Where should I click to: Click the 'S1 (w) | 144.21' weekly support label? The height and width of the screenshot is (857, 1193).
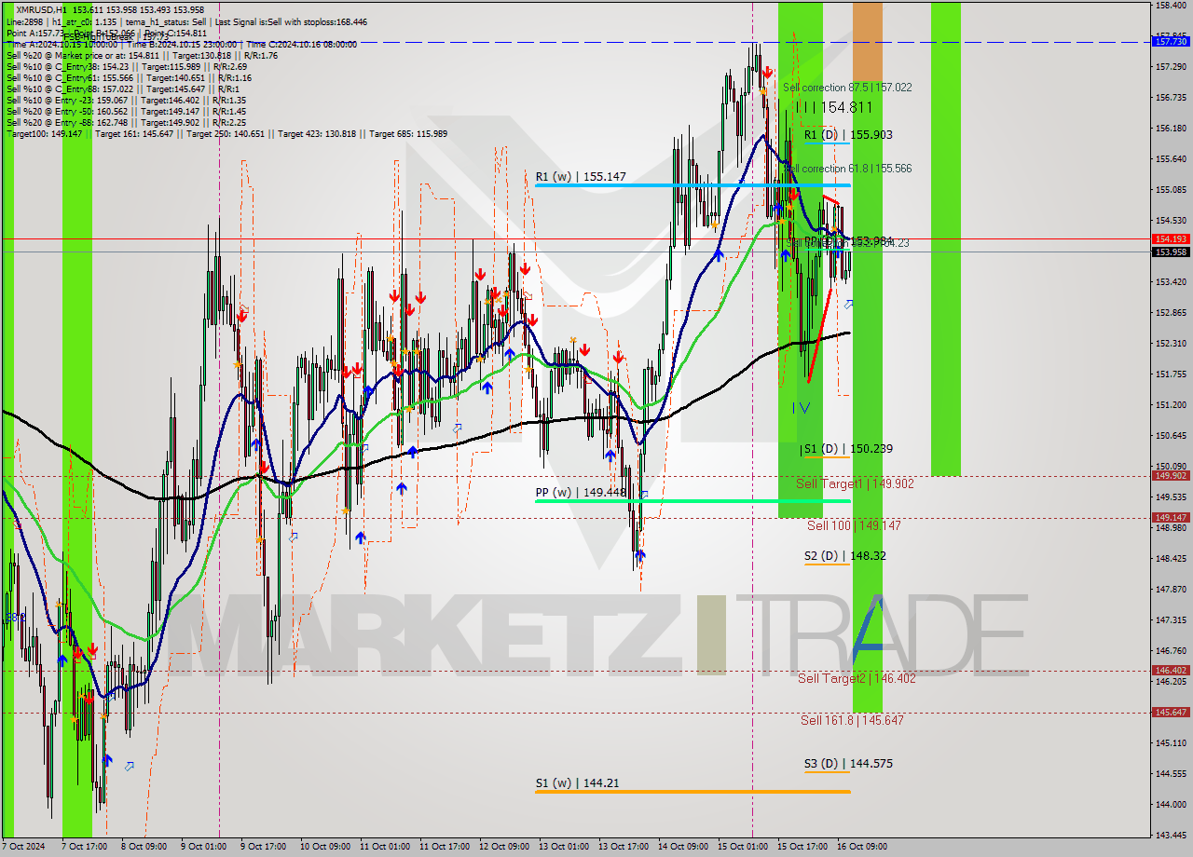point(577,782)
